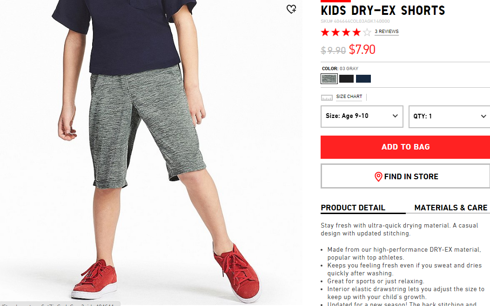Select the Product Detail tab

click(x=353, y=208)
